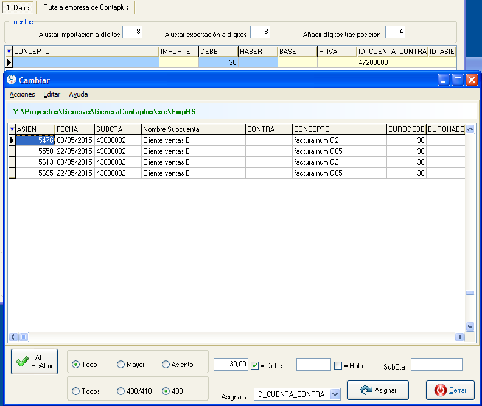Click the vertical scrollbar thumb in the grid
This screenshot has height=406, width=482.
[470, 292]
